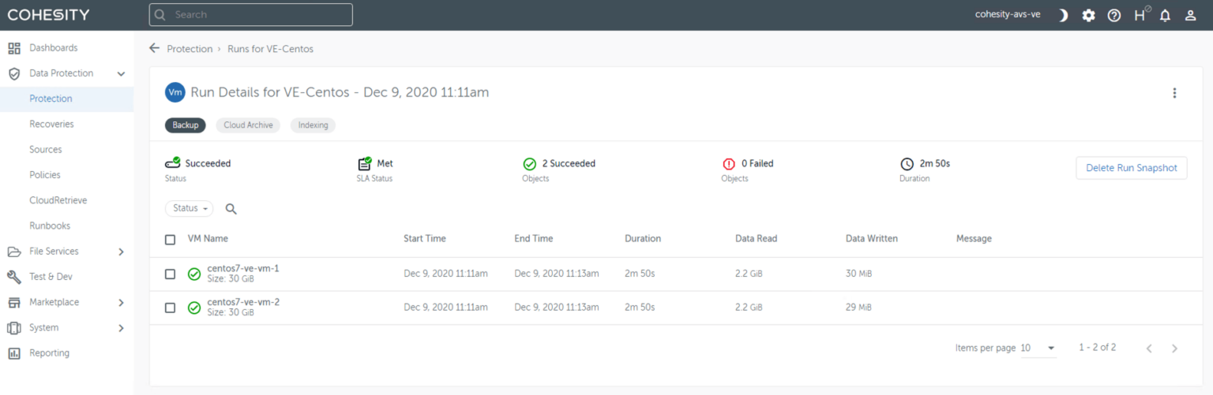Check the box for centos7-ve-vm-2
Screen dimensions: 1213x395
pyautogui.click(x=171, y=307)
